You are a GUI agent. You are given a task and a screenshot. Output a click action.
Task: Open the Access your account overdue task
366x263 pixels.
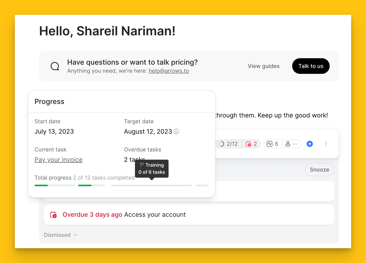pos(189,215)
